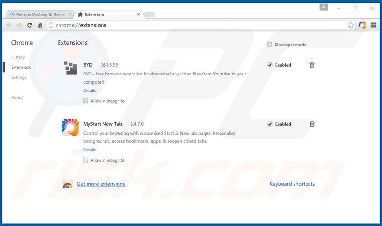Click the BYD extension name
The width and height of the screenshot is (382, 226).
pos(88,65)
